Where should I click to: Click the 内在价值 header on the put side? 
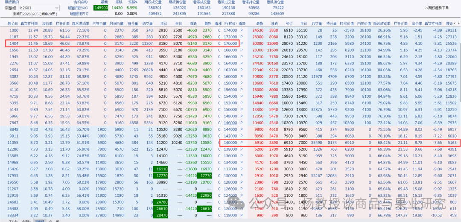coord(364,23)
